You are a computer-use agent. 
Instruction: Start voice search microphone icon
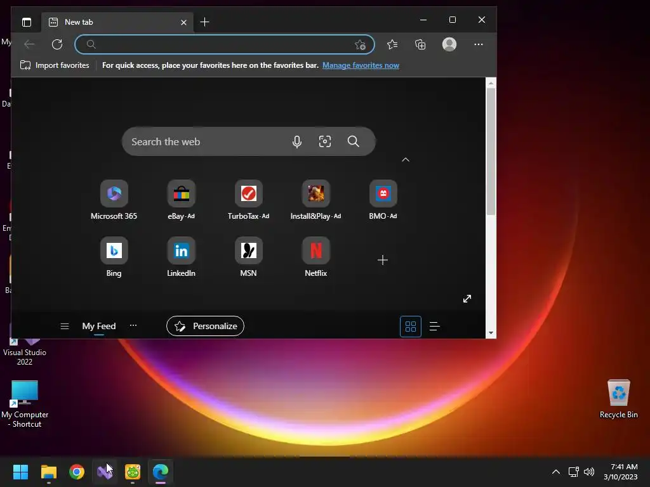tap(297, 141)
